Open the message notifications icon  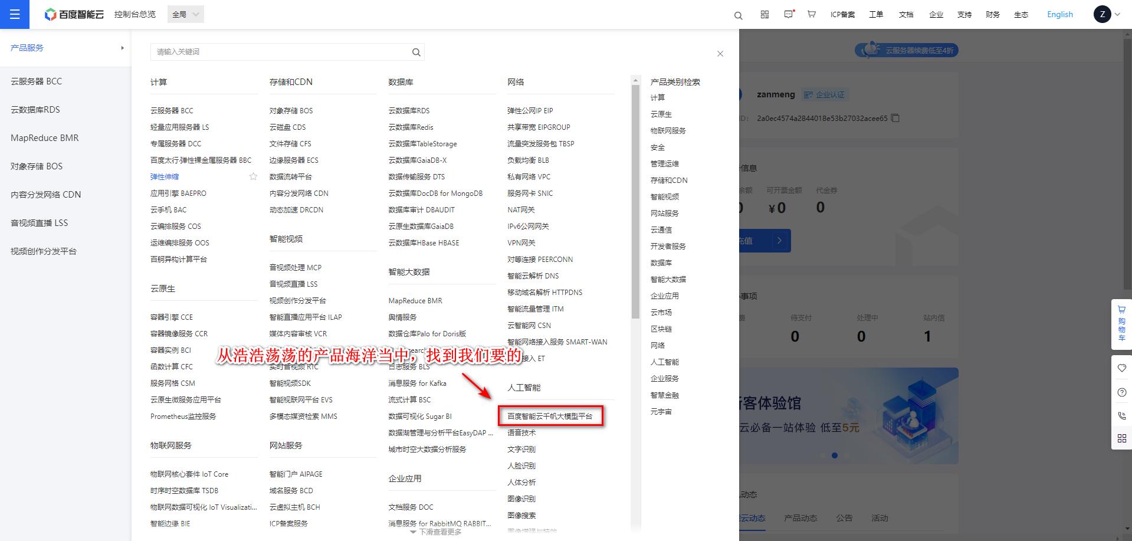[789, 14]
